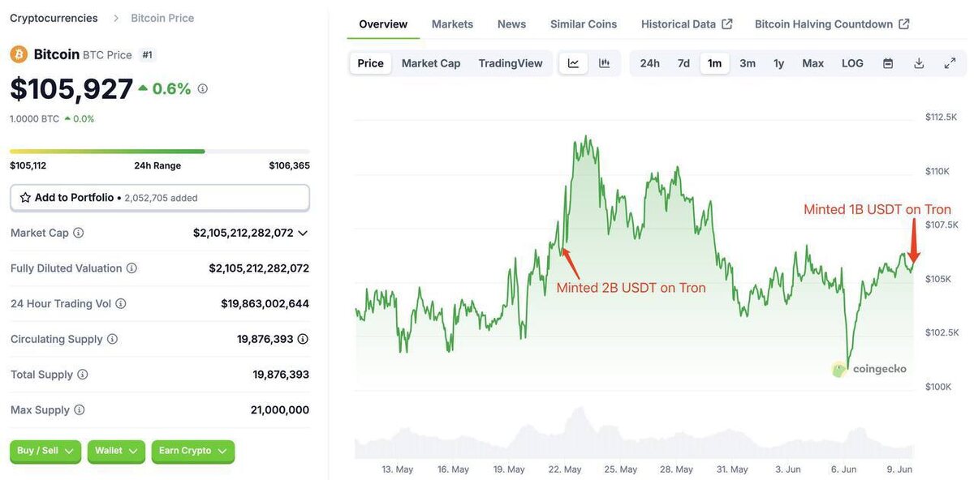This screenshot has height=480, width=974.
Task: Open Bitcoin Halving Countdown link
Action: pos(831,24)
